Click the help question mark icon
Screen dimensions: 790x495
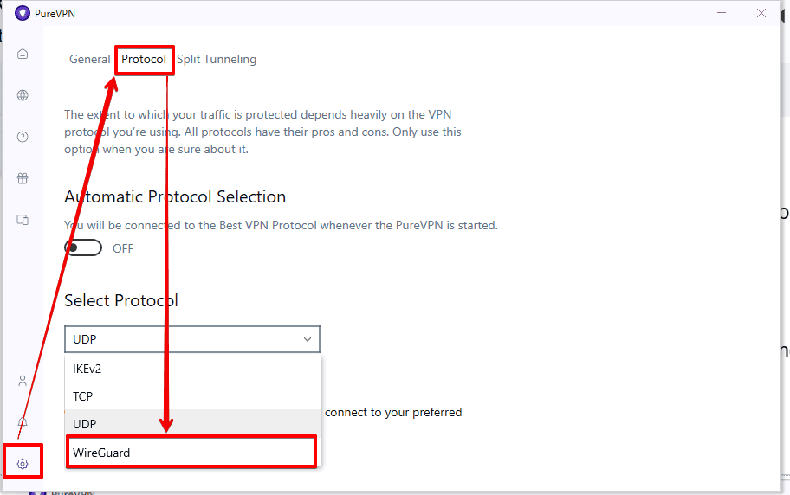tap(23, 137)
